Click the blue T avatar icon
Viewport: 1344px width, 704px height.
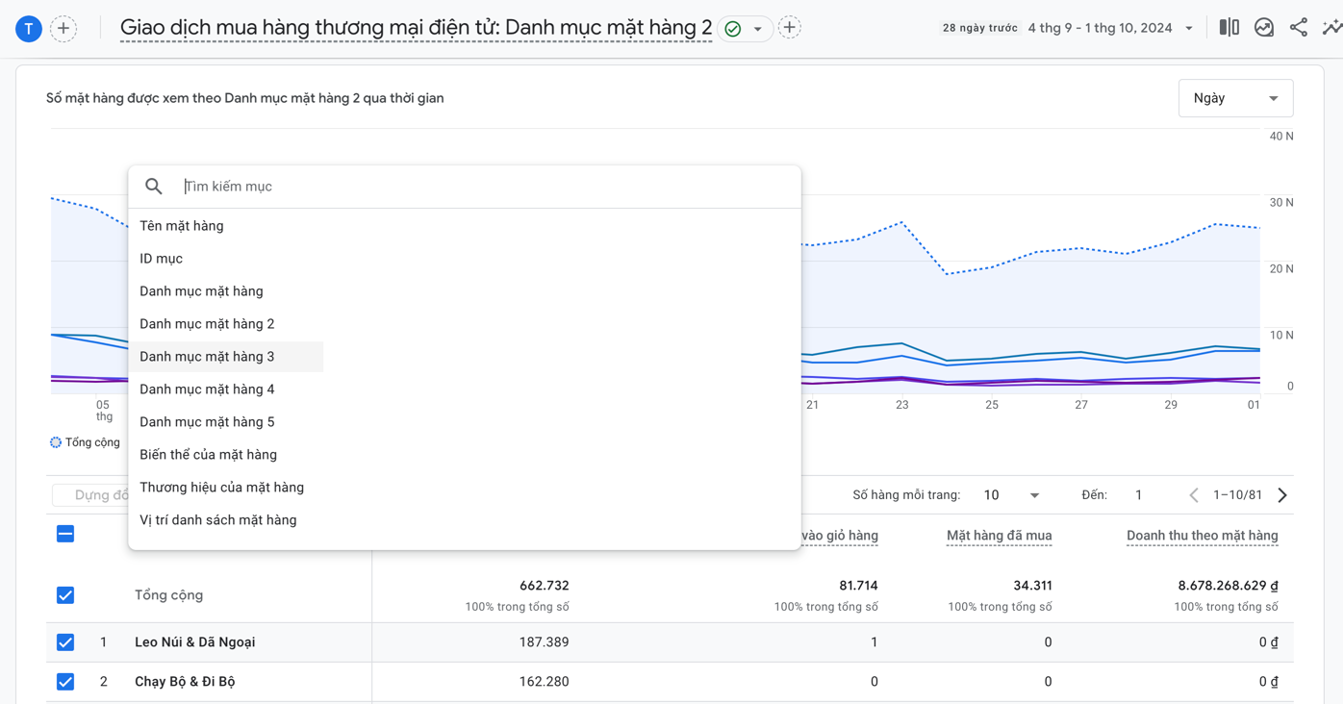tap(29, 29)
